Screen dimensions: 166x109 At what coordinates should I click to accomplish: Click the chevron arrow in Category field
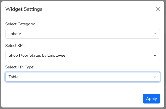pos(155,34)
